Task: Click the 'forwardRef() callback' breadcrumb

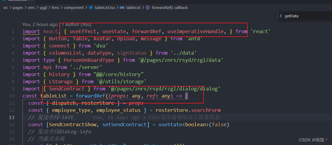Action: coord(170,7)
